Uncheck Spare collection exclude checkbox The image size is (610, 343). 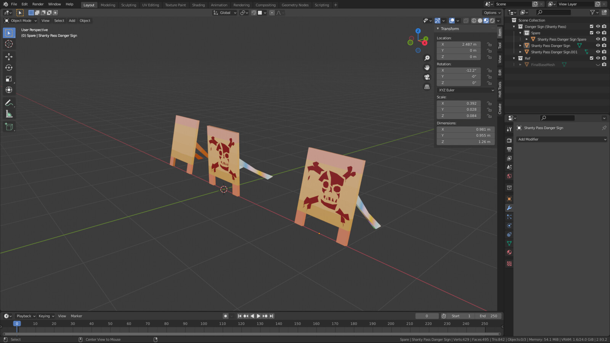(592, 33)
